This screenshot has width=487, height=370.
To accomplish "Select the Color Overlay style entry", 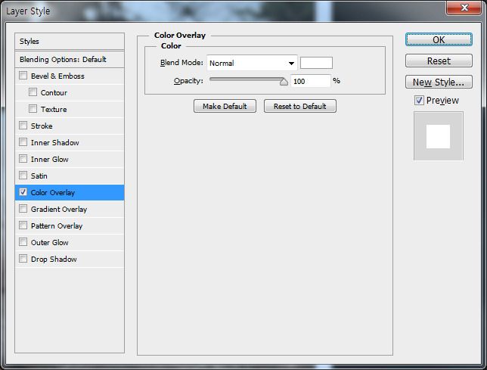I will 70,193.
